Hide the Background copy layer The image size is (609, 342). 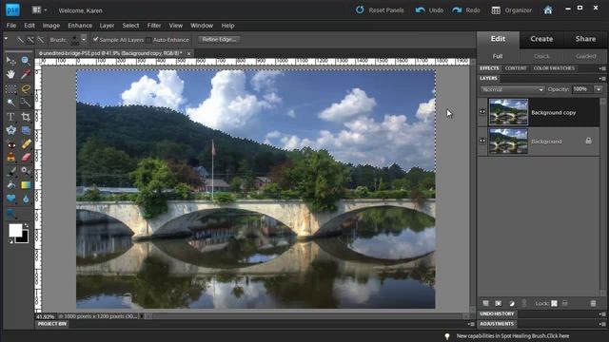[x=482, y=112]
